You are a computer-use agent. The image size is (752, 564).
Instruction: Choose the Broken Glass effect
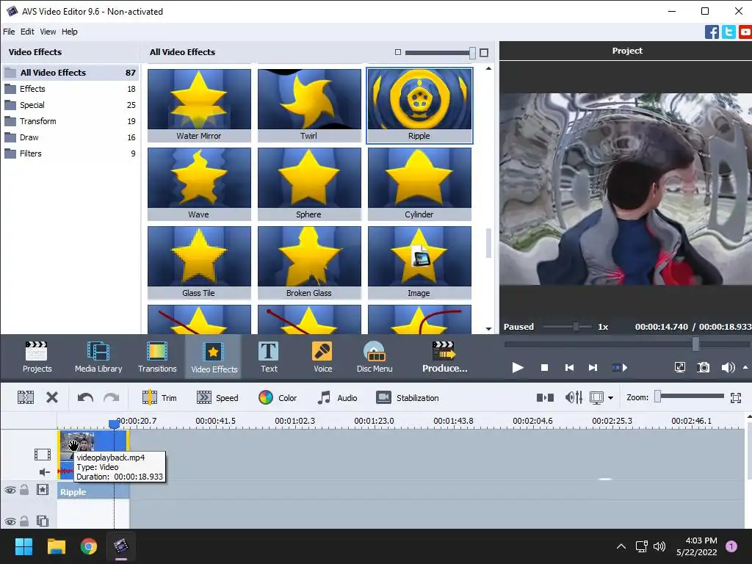309,262
